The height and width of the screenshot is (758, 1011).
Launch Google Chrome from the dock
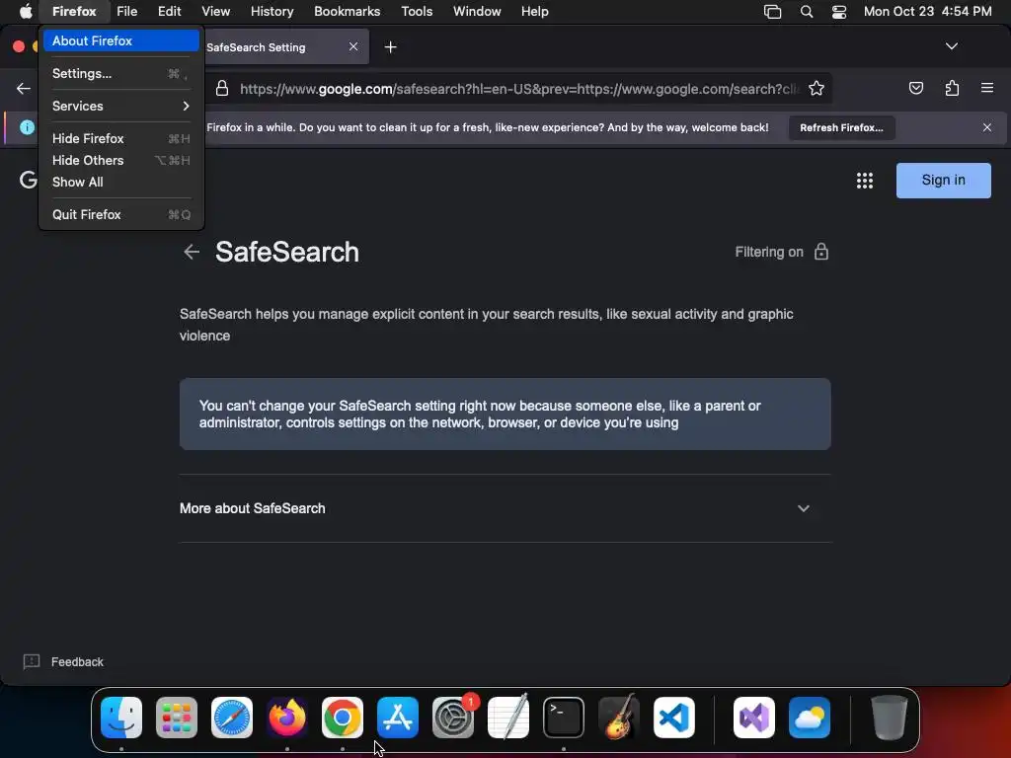(343, 718)
